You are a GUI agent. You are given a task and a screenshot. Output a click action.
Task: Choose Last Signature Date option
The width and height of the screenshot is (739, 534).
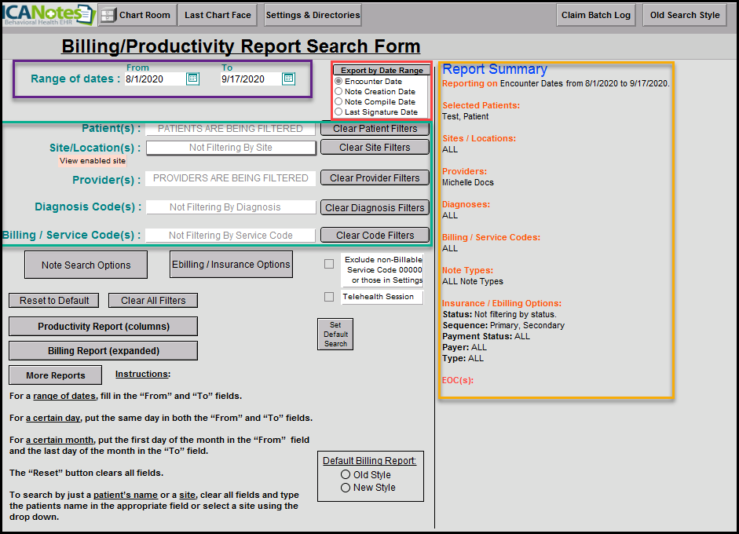pos(338,112)
